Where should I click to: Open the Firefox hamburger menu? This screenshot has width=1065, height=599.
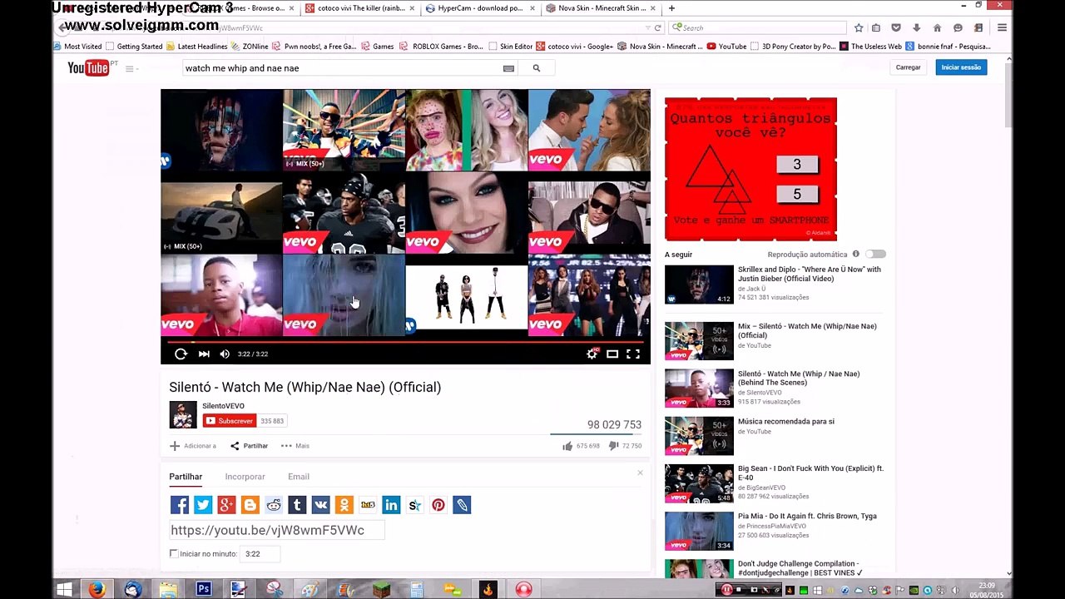pos(1002,27)
